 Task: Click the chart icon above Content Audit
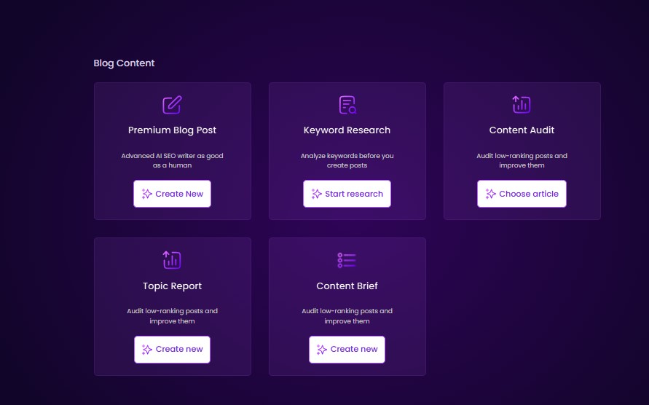(522, 105)
